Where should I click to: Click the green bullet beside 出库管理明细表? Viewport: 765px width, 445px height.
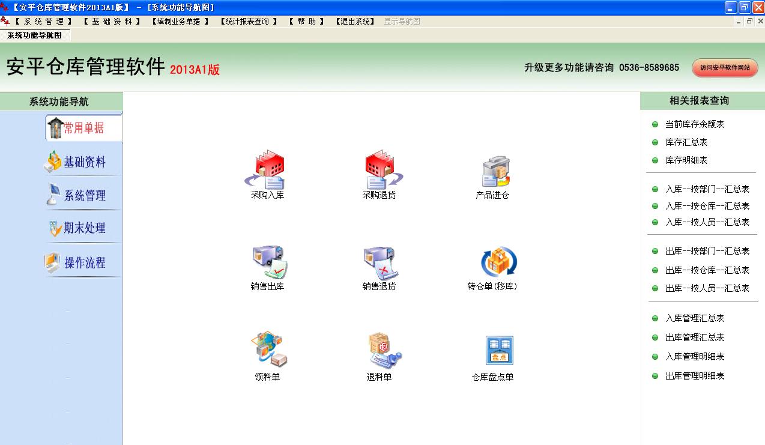coord(655,376)
